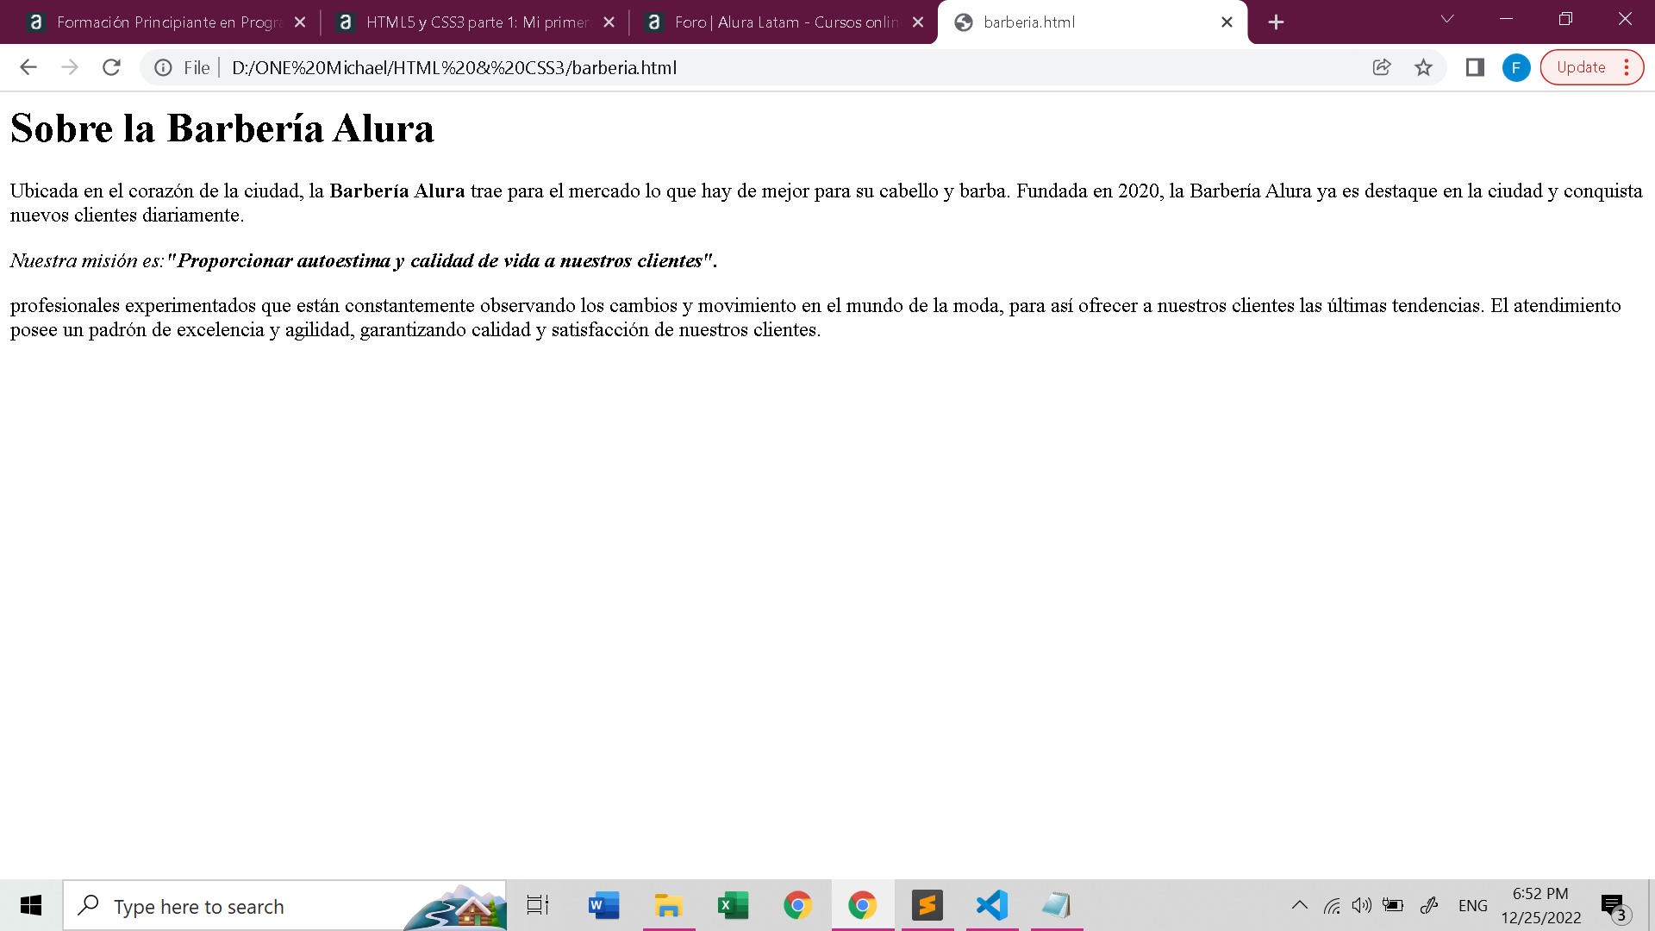1655x931 pixels.
Task: Click the VS Code icon in taskbar
Action: point(990,906)
